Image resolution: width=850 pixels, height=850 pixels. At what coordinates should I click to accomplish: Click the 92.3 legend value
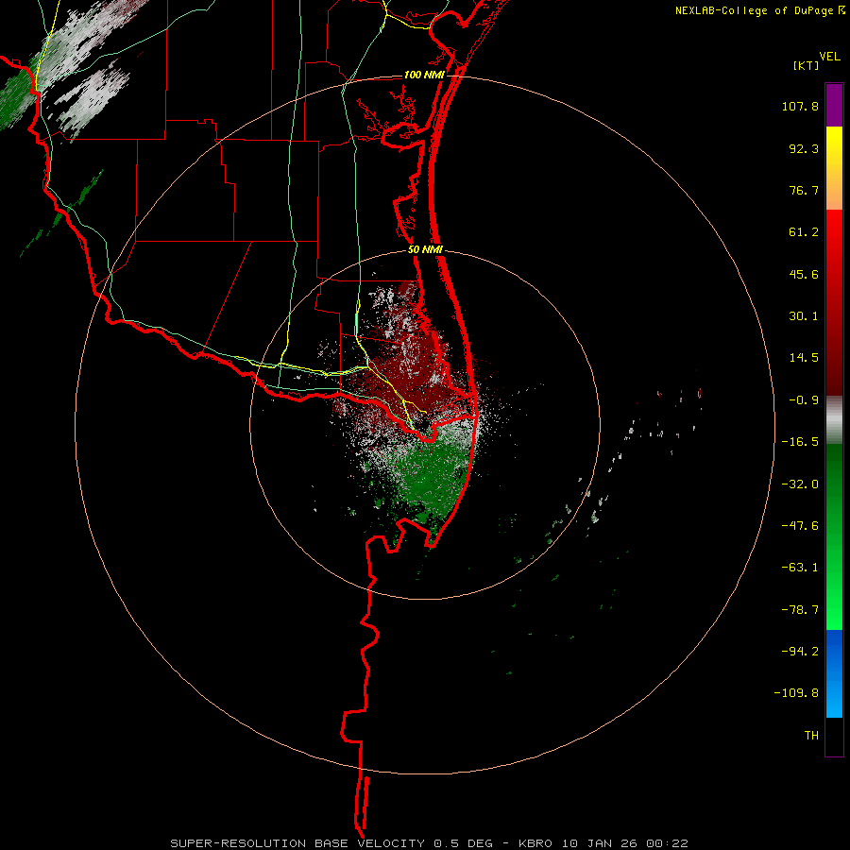coord(804,148)
